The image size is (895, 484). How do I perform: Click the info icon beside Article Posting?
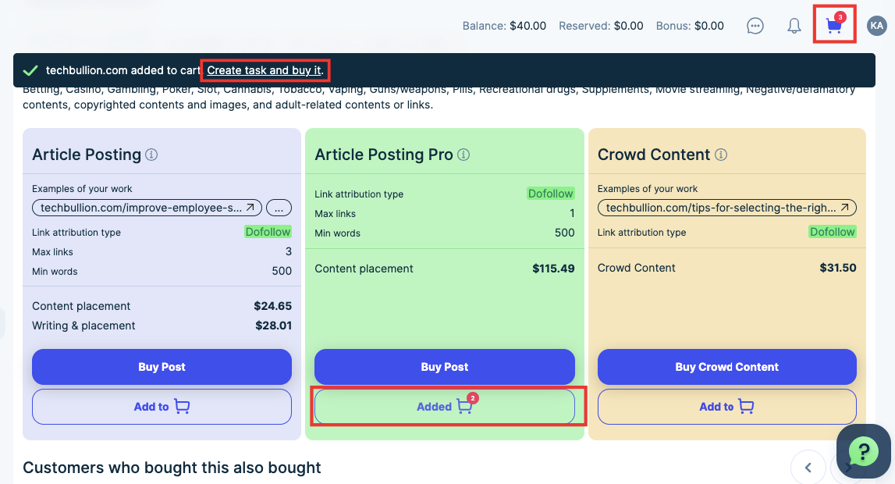coord(151,155)
